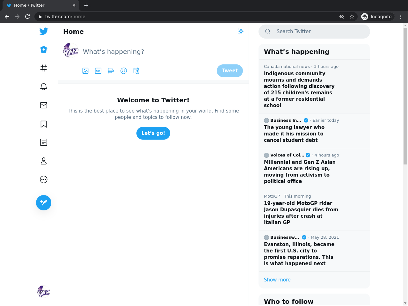This screenshot has height=306, width=408.
Task: Click into the What's happening? compose box
Action: tap(163, 52)
